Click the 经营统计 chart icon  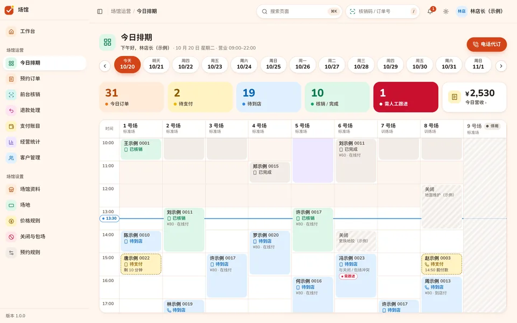[11, 142]
